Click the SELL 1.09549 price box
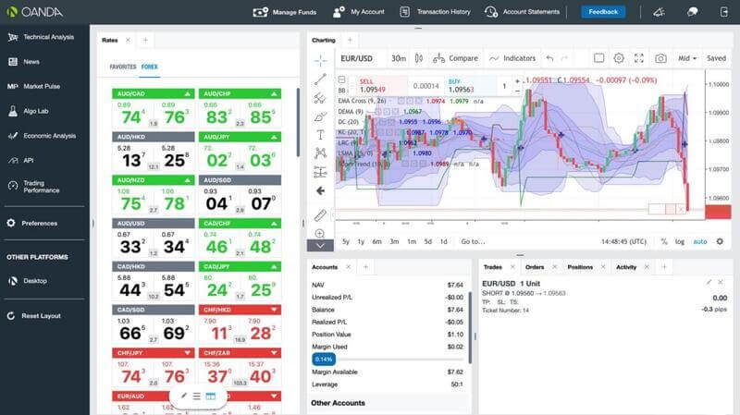This screenshot has height=415, width=740. [380, 86]
